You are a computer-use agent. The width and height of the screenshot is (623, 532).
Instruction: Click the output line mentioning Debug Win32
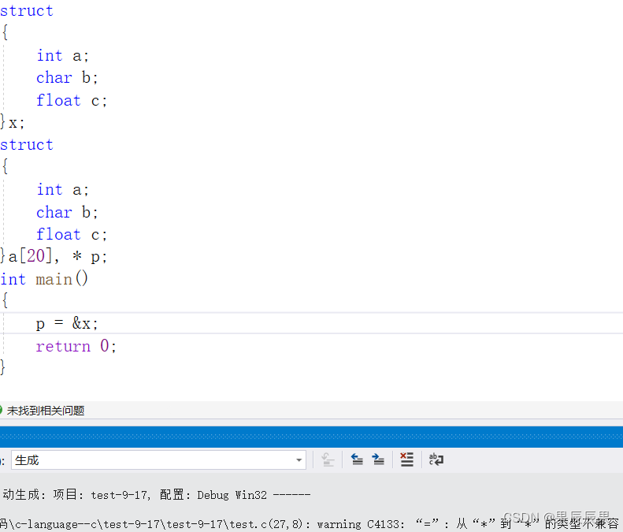(157, 495)
